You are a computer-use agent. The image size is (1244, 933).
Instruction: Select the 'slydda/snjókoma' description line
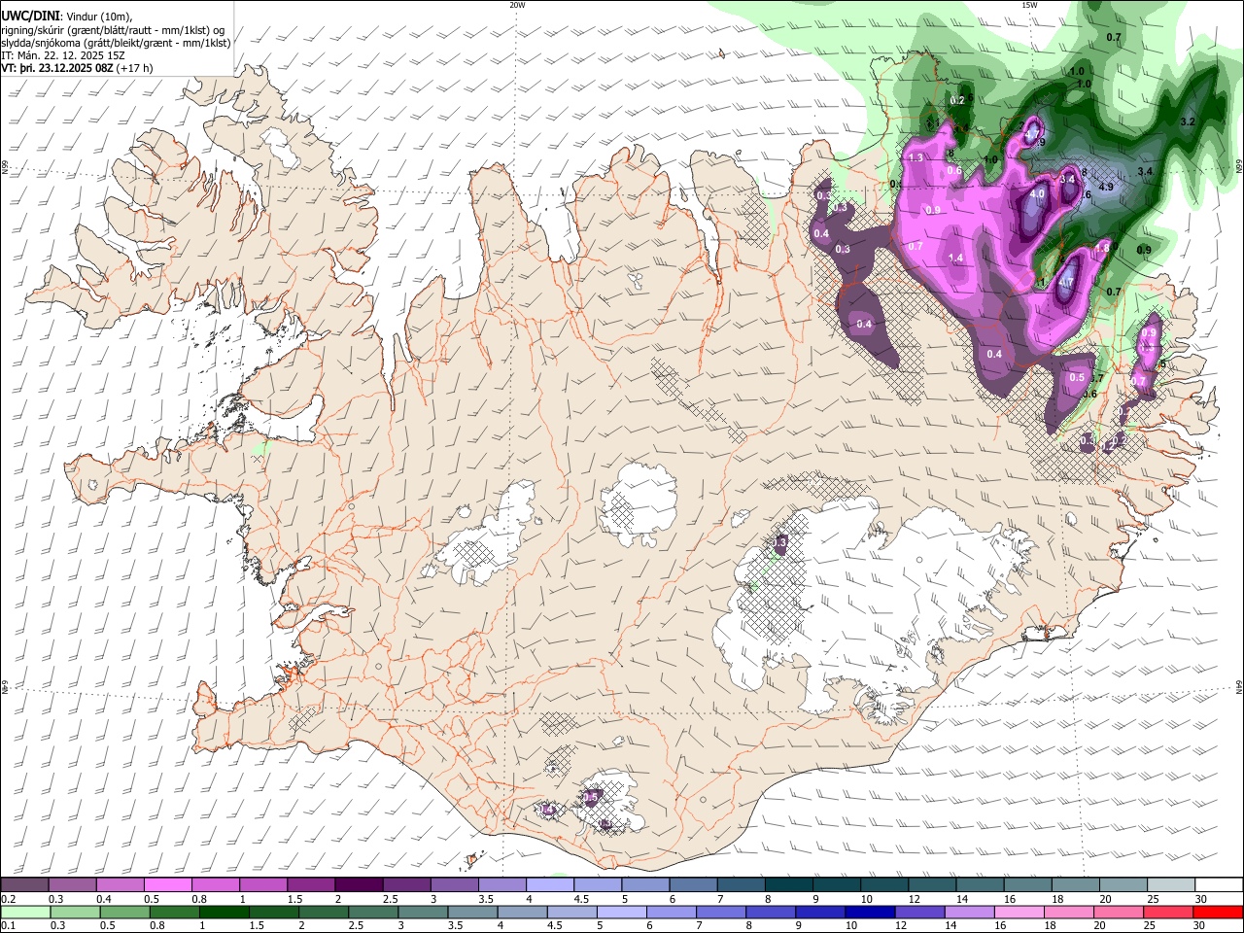(116, 43)
